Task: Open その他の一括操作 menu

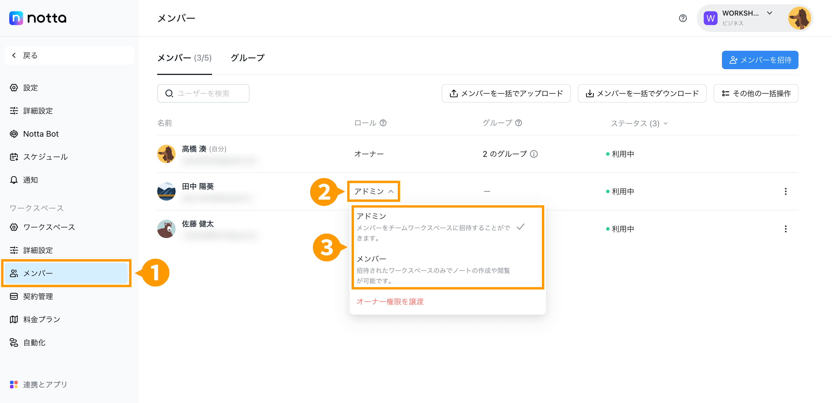Action: pos(755,93)
